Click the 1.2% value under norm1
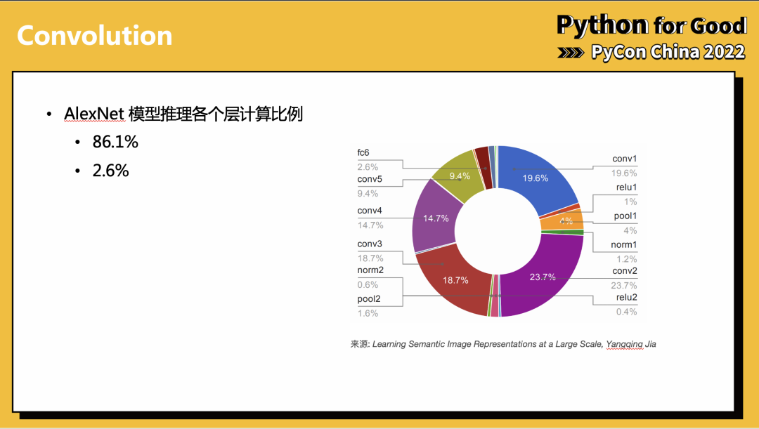 click(x=626, y=259)
